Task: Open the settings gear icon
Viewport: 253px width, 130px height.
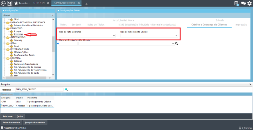Action: pyautogui.click(x=249, y=3)
